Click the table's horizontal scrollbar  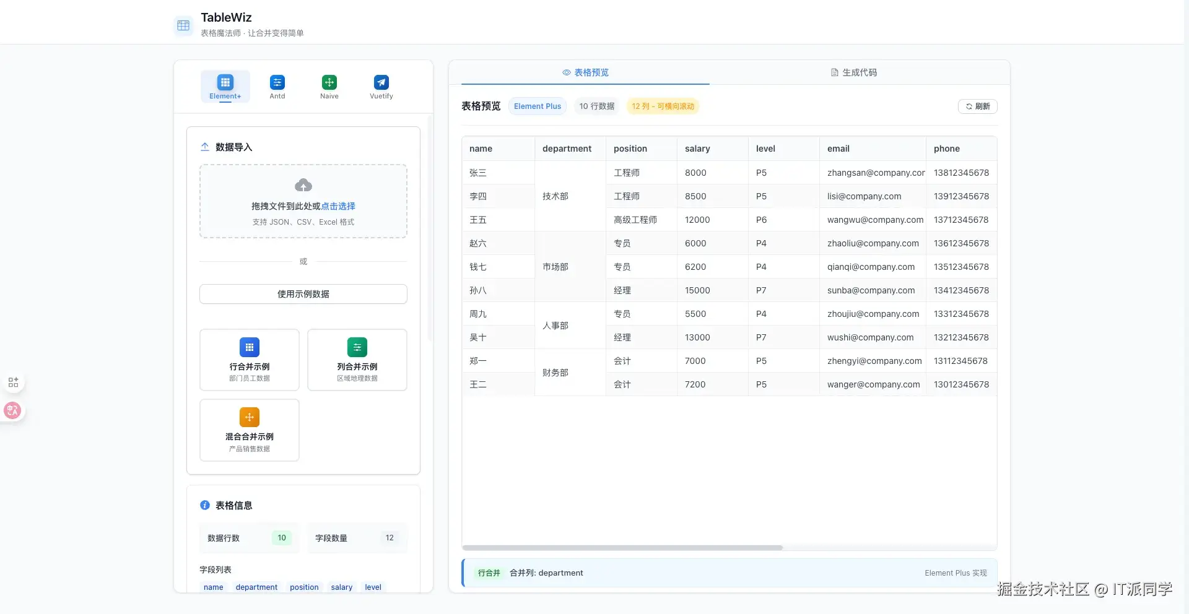click(x=622, y=548)
